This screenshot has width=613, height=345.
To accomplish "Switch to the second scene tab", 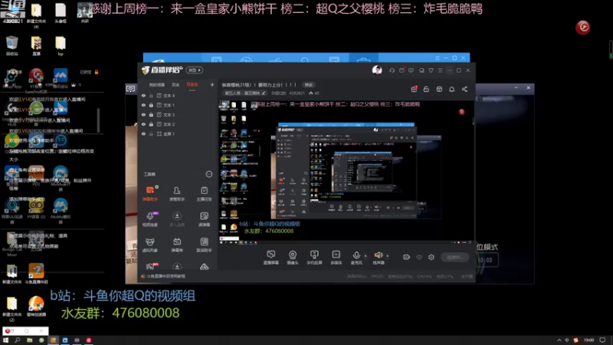I will coord(175,84).
